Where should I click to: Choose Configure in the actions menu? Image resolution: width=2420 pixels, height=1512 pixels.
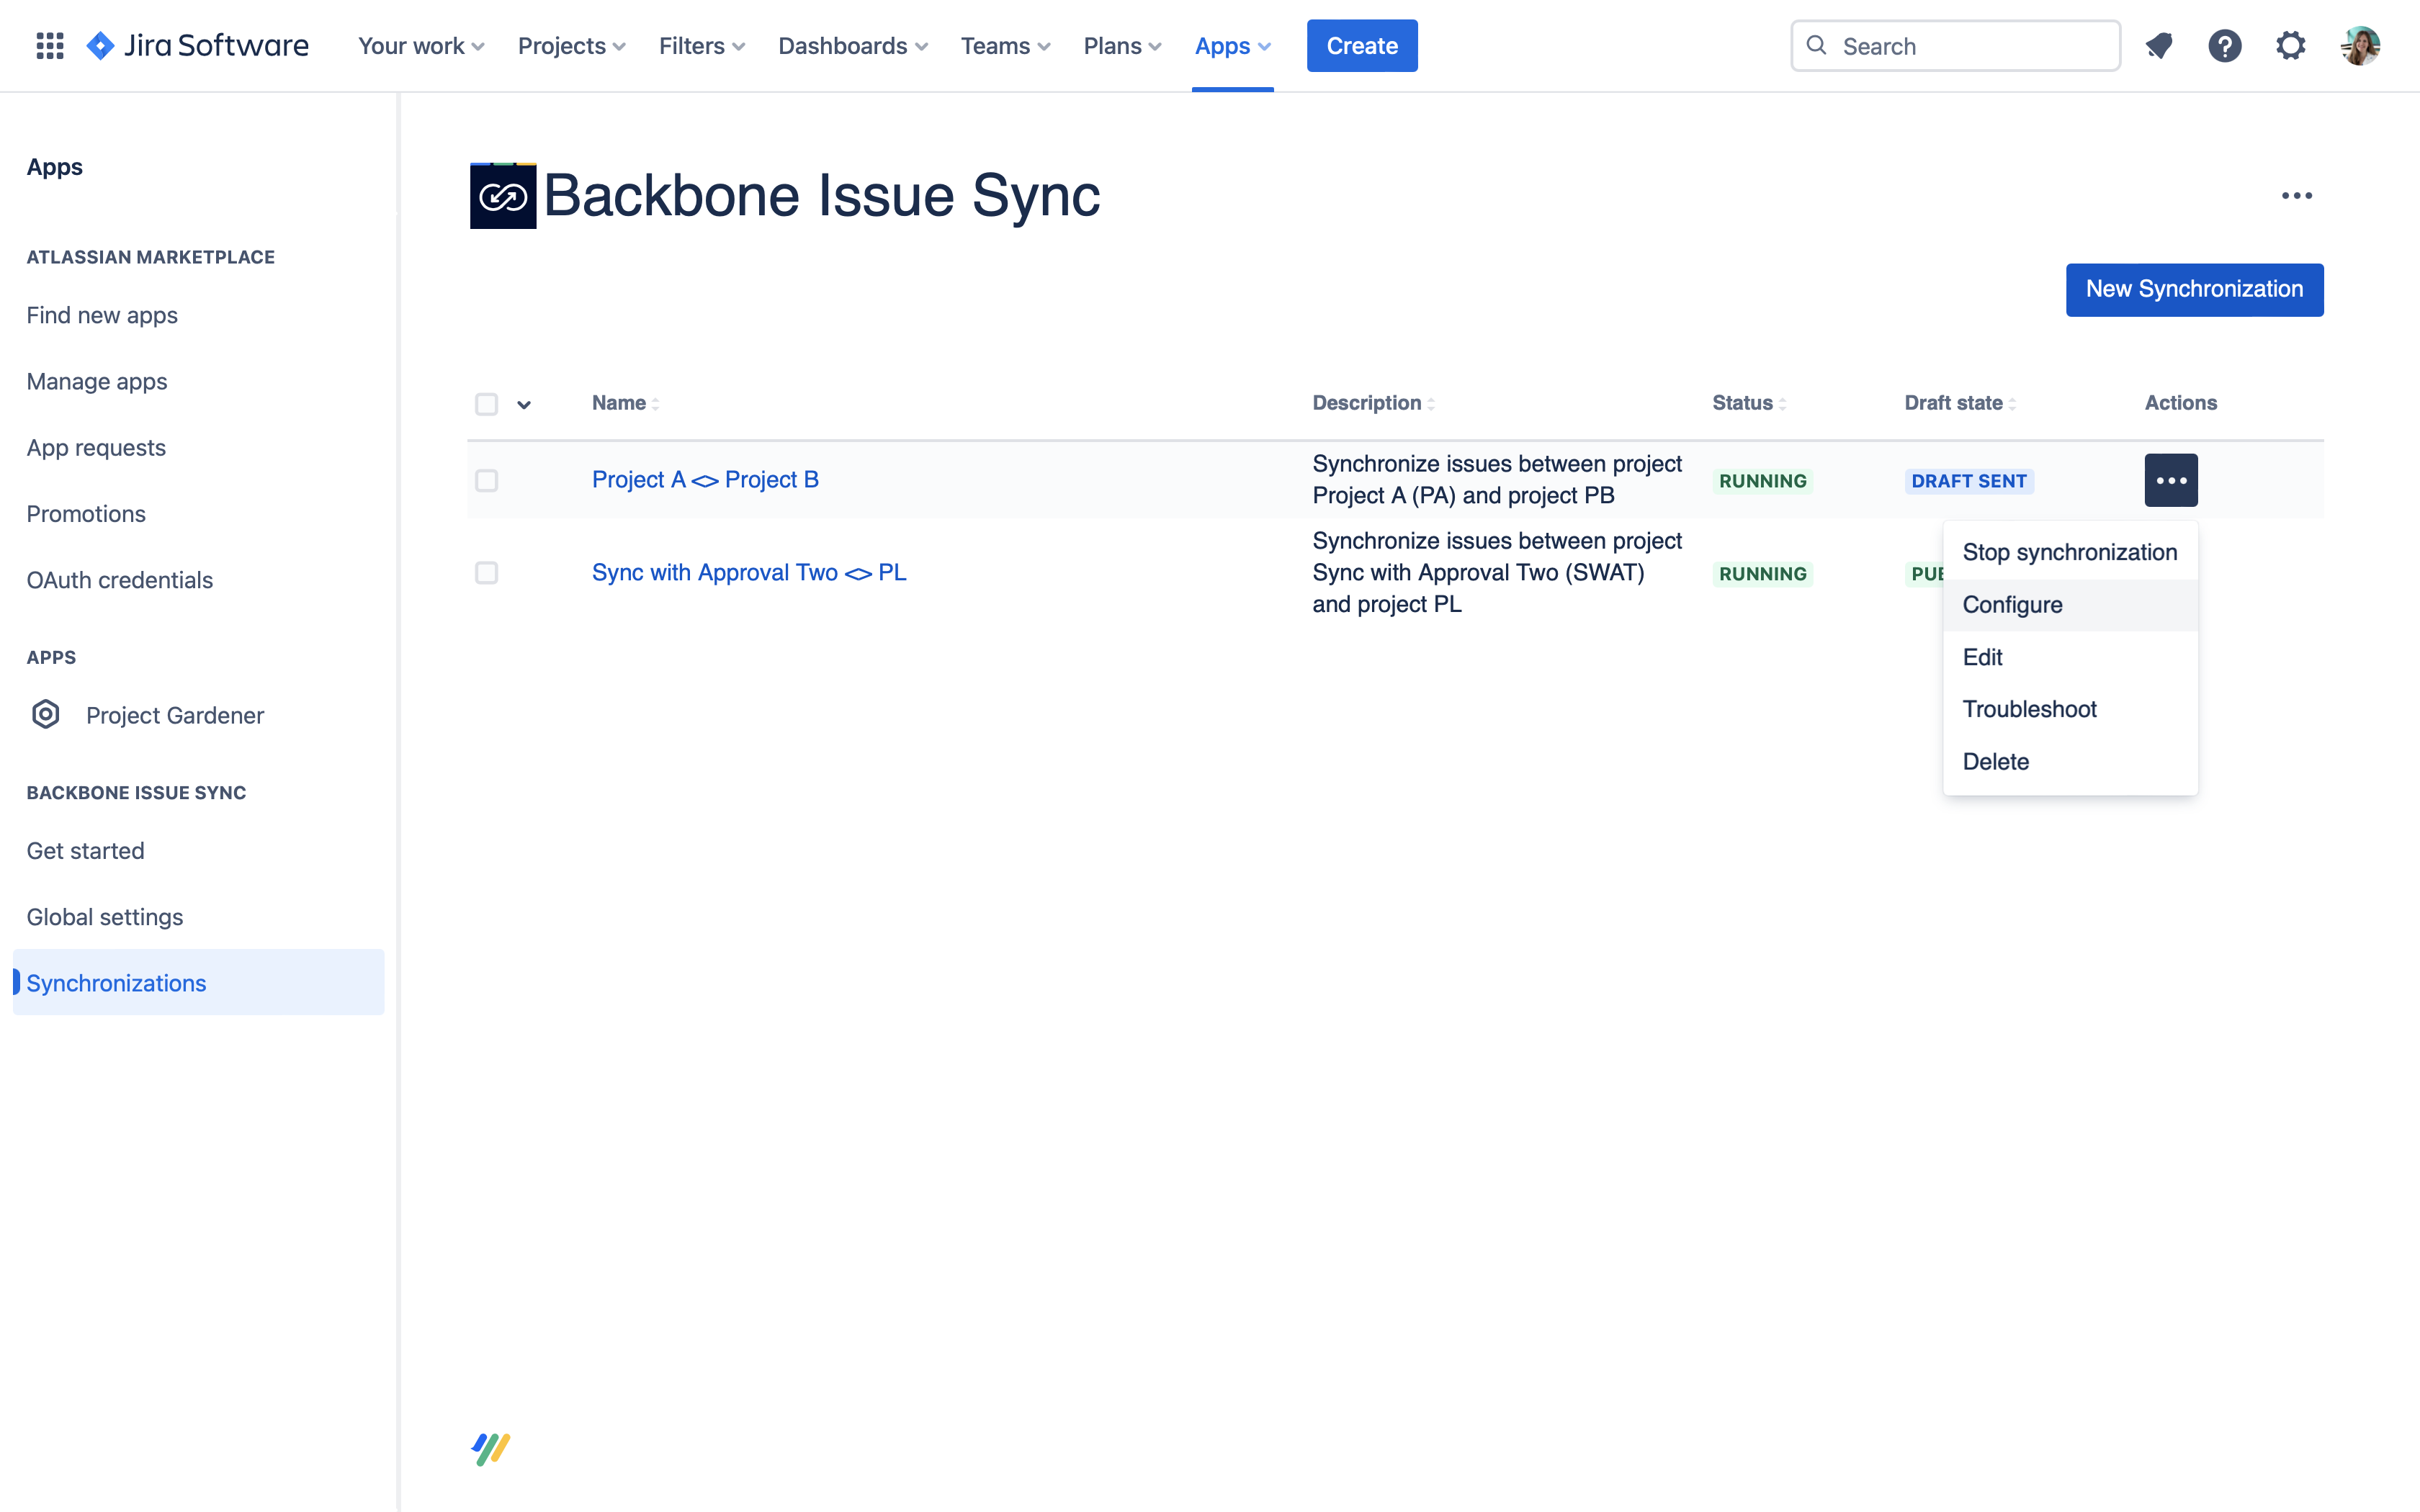(2069, 605)
